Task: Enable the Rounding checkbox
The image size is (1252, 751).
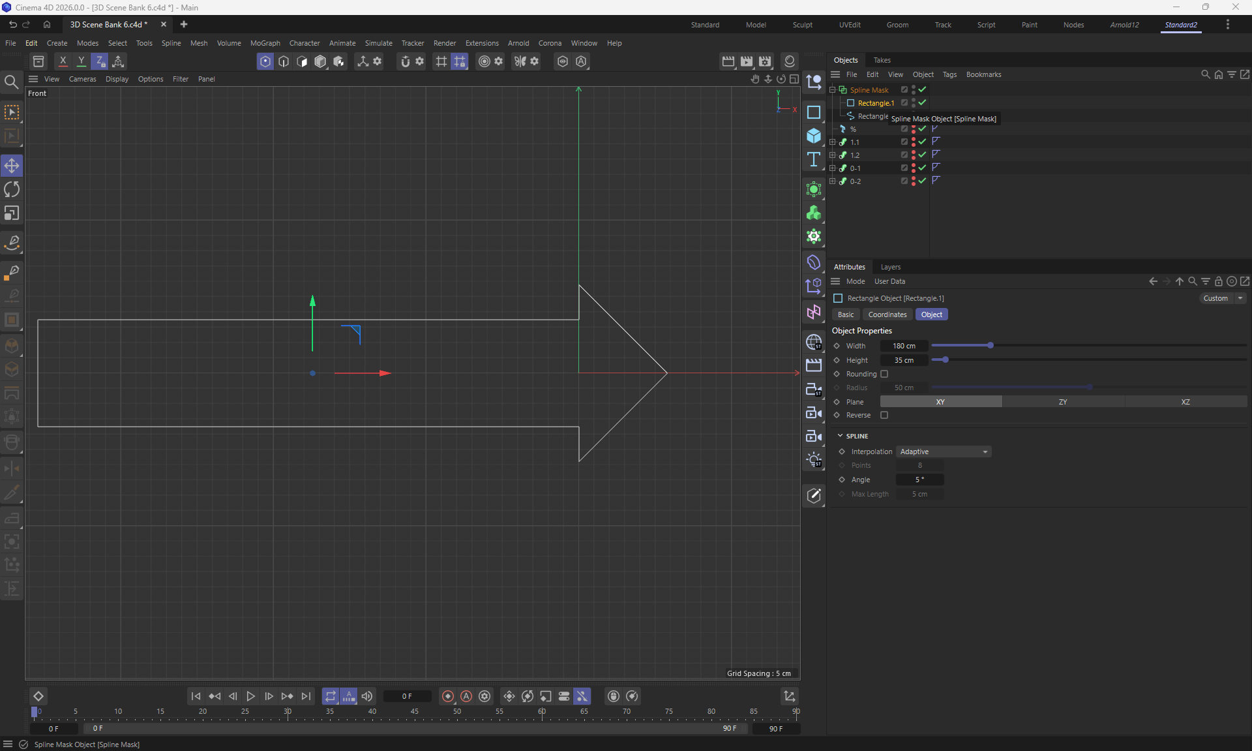Action: 884,374
